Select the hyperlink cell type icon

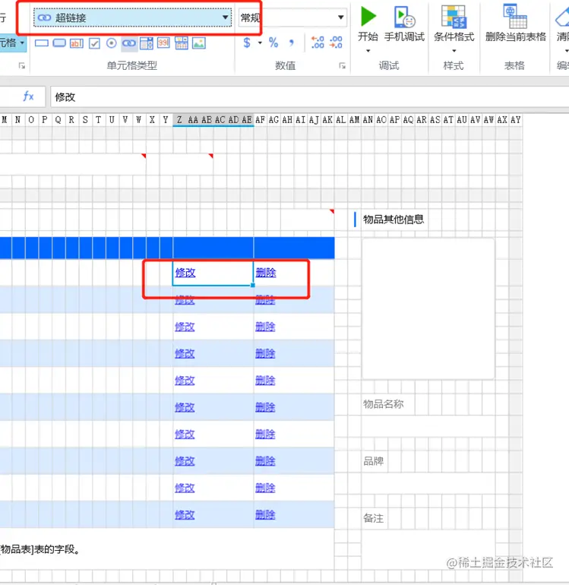(128, 43)
